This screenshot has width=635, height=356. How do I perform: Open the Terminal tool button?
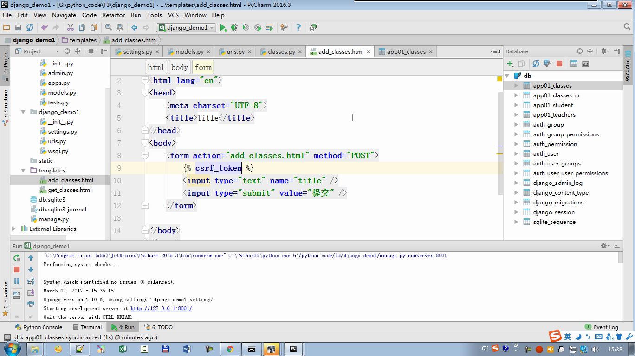coord(87,327)
